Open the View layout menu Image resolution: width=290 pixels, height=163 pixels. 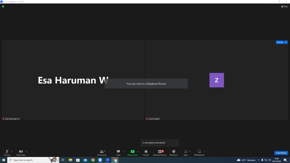coord(285,6)
